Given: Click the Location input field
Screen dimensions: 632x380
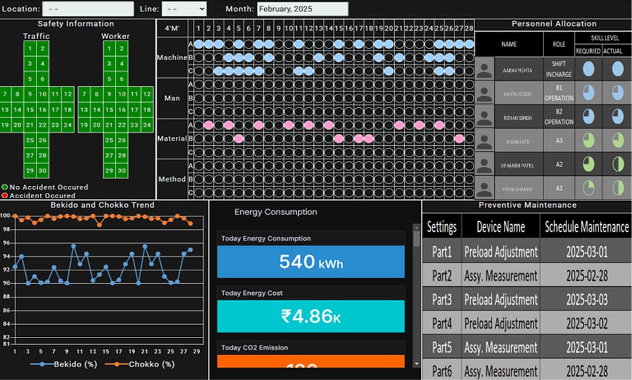Looking at the screenshot, I should [x=89, y=9].
